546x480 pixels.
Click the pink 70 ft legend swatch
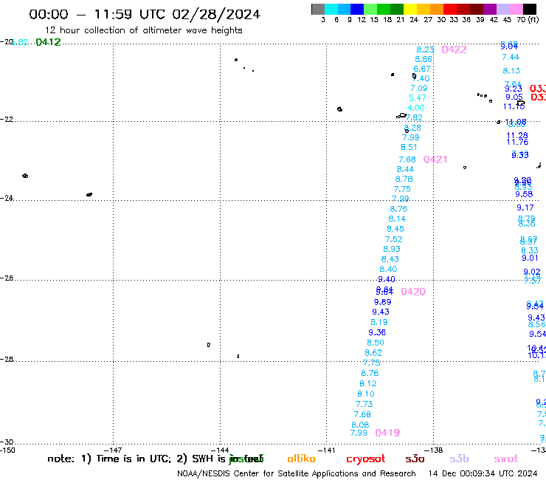[516, 9]
